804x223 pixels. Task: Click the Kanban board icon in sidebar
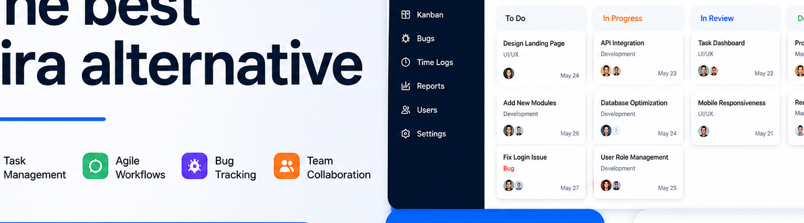point(406,15)
